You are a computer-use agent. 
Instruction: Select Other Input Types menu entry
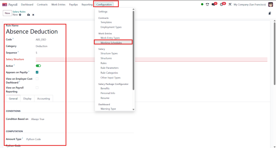111,78
